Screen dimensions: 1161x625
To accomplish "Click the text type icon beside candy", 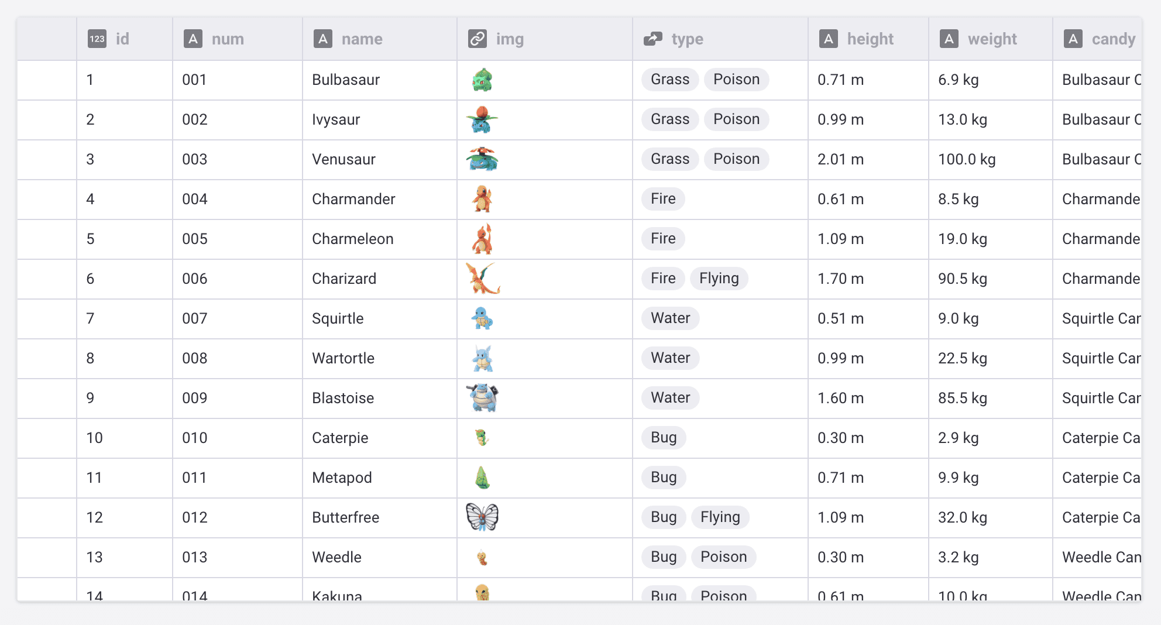I will coord(1073,39).
